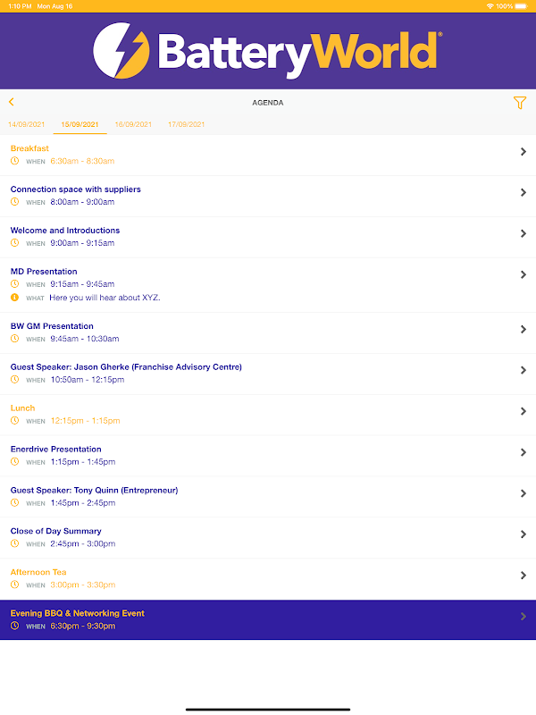Click the 1:45pm - 2:45pm time text
The image size is (536, 715).
click(83, 503)
